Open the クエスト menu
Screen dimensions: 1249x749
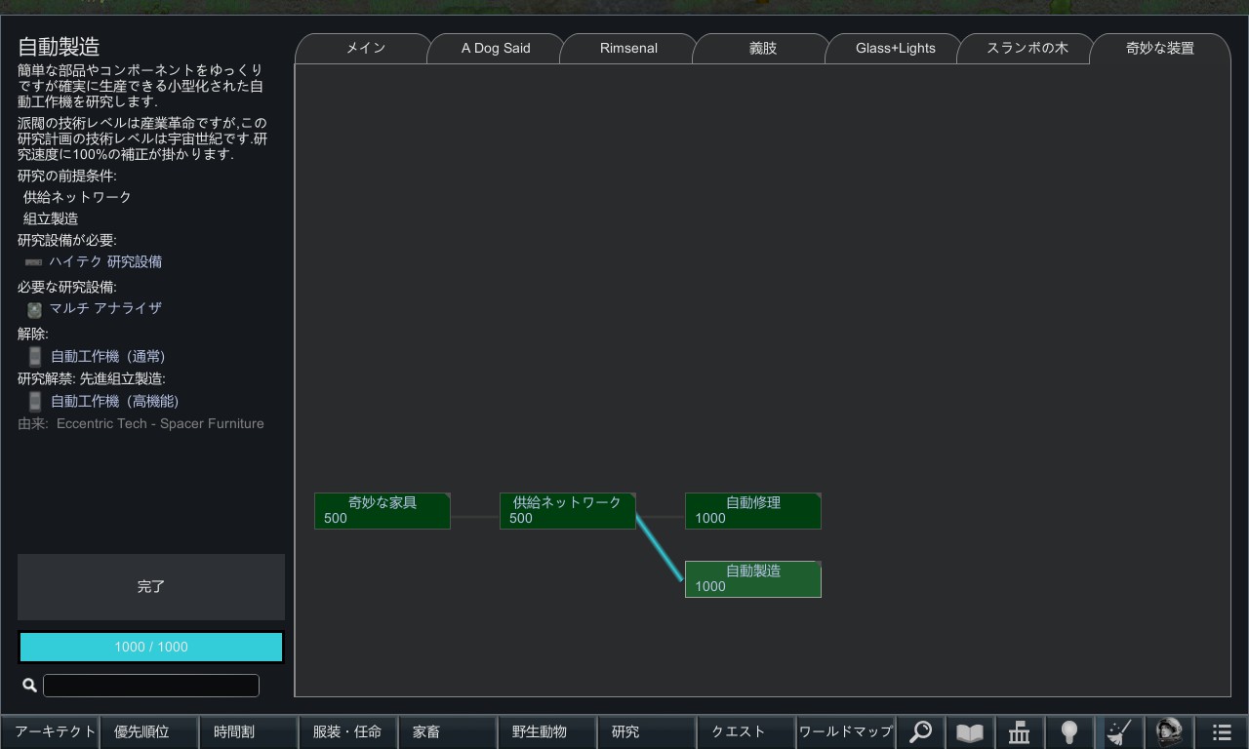click(x=746, y=731)
